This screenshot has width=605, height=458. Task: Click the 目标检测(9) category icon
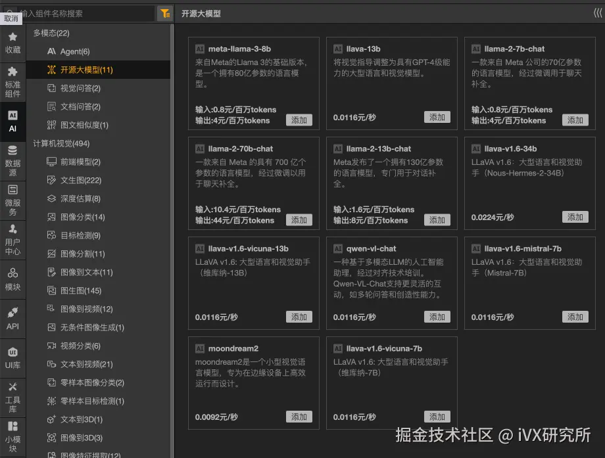pos(51,235)
